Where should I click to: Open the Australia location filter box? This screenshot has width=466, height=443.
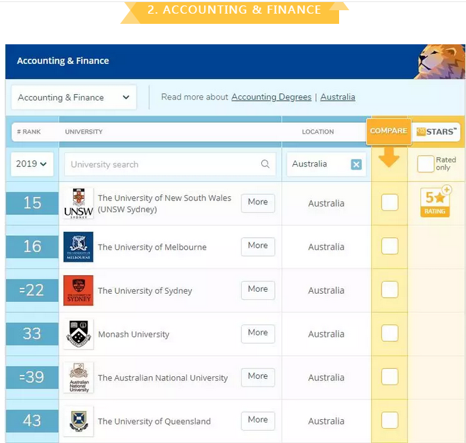(326, 164)
